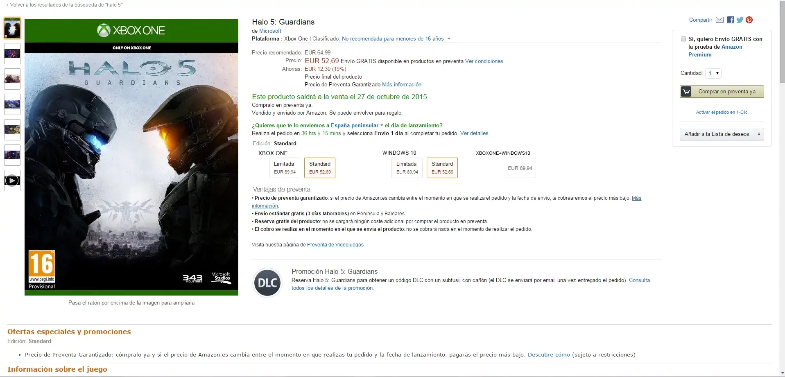
Task: Click the page vertical scrollbar
Action: click(782, 188)
